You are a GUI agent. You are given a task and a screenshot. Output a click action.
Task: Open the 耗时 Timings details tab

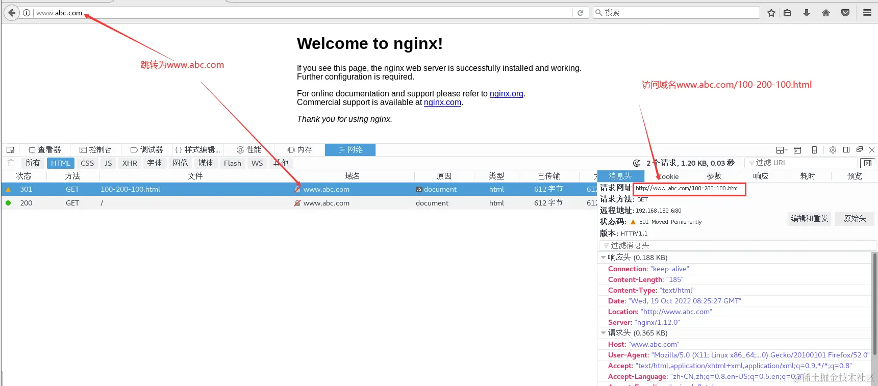click(808, 176)
